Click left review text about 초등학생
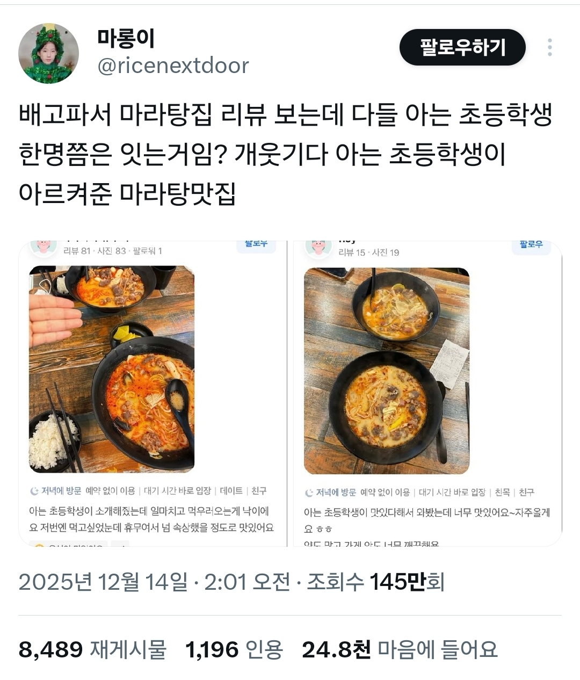Screen dimensions: 580x680 point(151,519)
